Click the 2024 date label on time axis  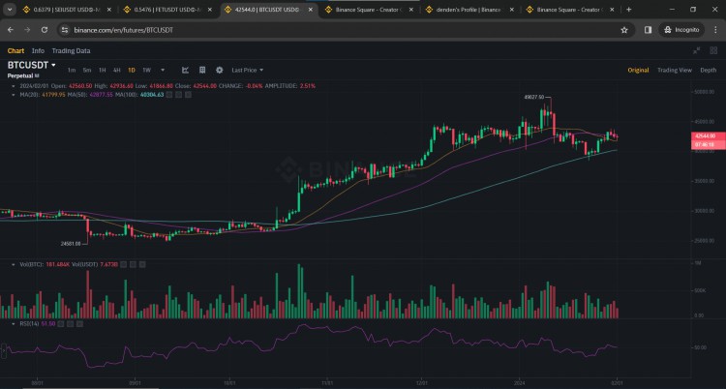tap(519, 382)
